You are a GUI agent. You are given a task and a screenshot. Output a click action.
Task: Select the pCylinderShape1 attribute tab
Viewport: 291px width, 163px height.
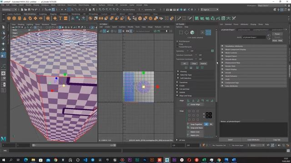click(x=228, y=29)
